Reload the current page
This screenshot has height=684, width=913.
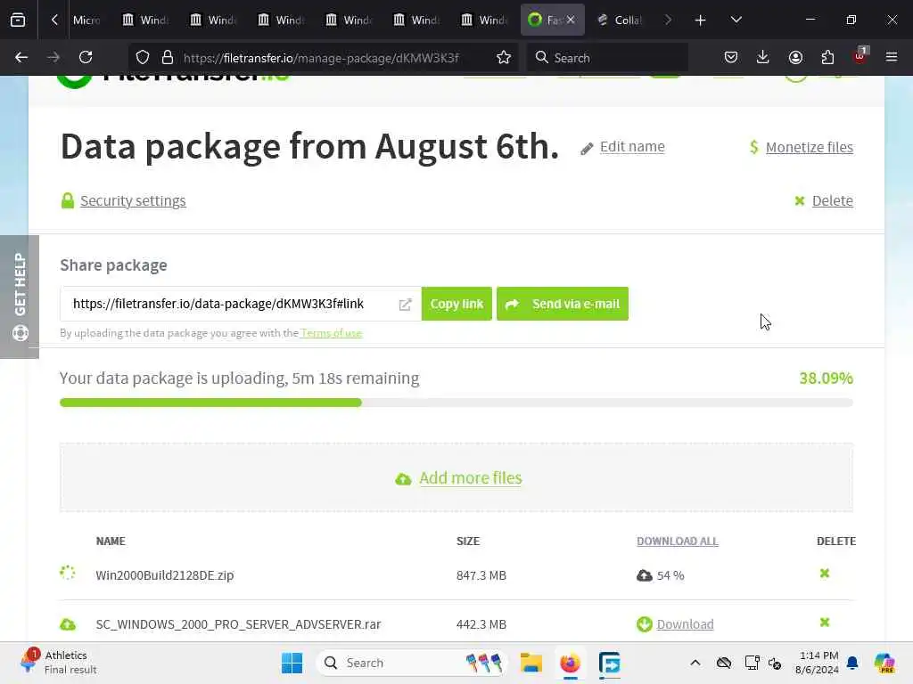point(86,57)
